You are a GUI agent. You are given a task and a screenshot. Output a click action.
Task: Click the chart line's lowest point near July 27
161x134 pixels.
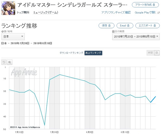tap(45, 125)
